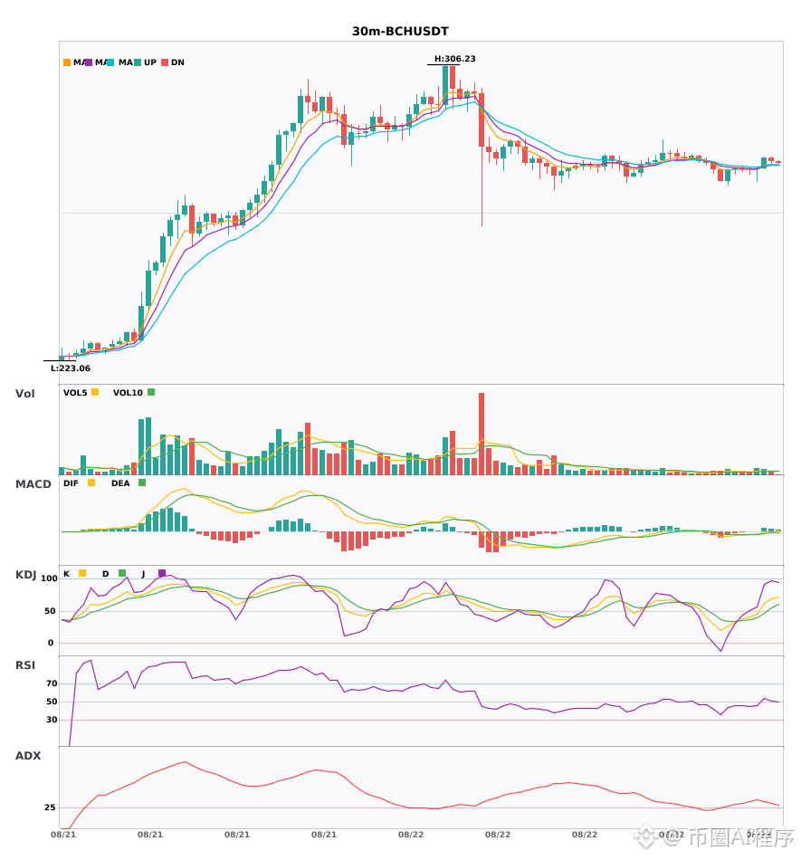Click the teal UP legend swatch
The image size is (801, 860).
click(x=138, y=62)
